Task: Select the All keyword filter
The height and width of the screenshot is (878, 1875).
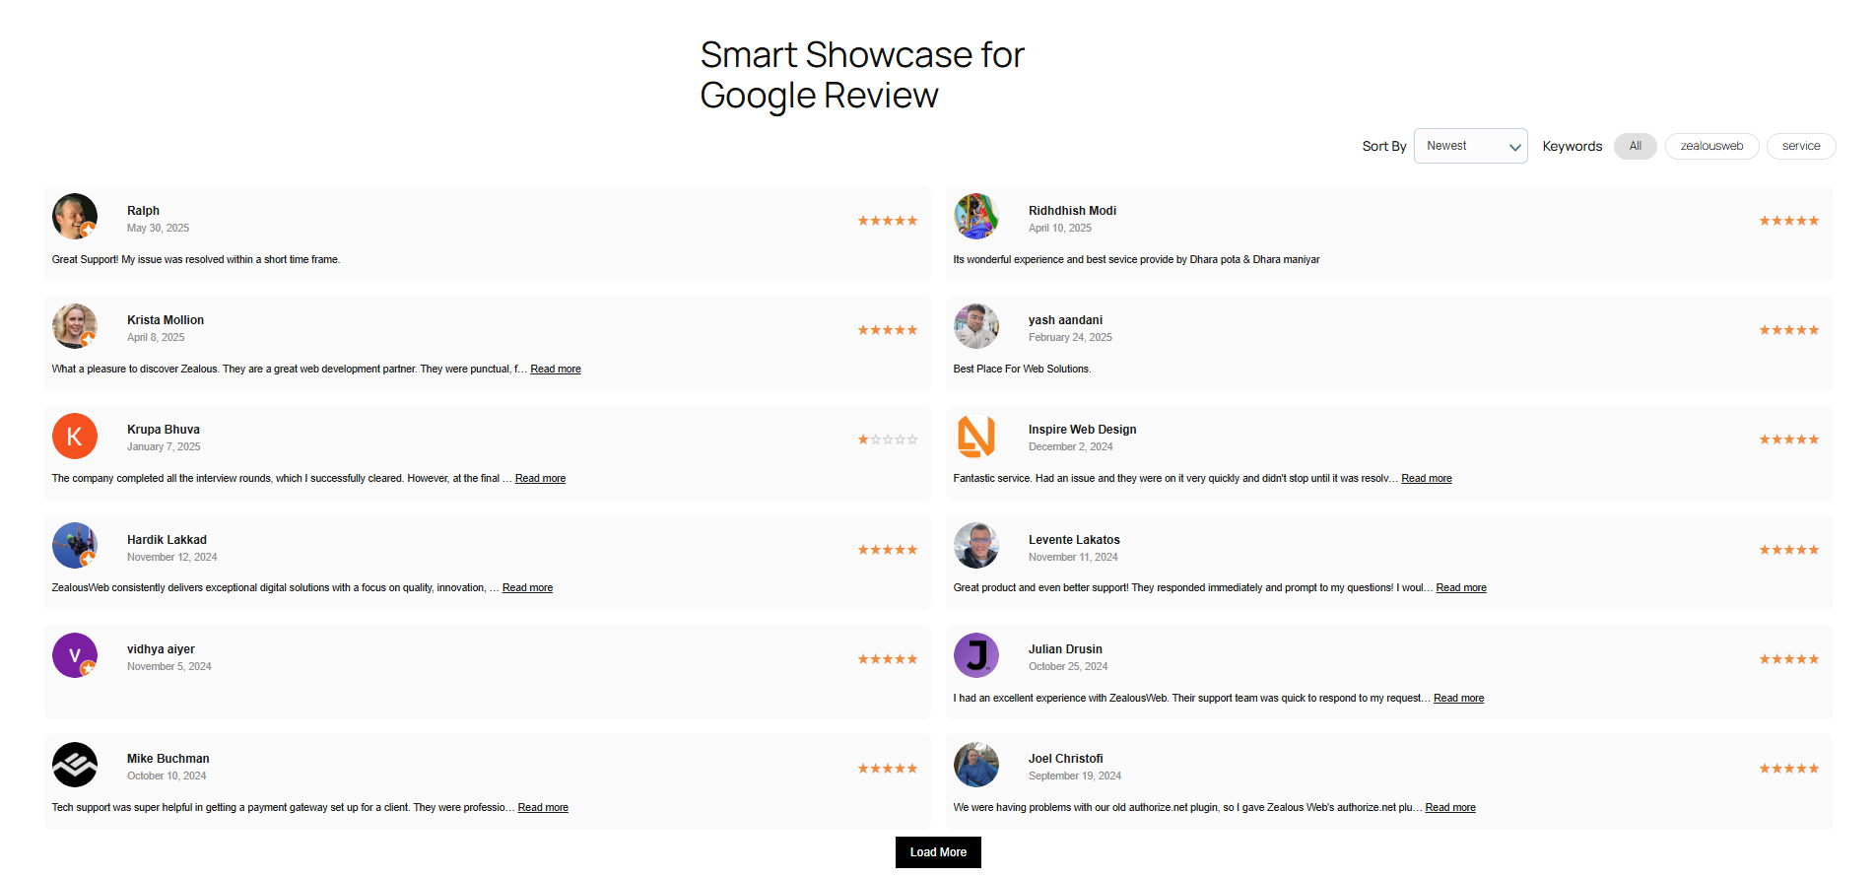Action: tap(1635, 146)
